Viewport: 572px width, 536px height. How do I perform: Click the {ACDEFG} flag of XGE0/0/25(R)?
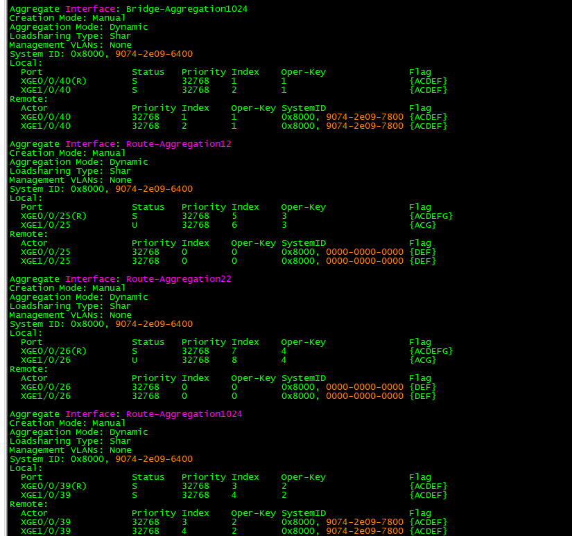431,216
